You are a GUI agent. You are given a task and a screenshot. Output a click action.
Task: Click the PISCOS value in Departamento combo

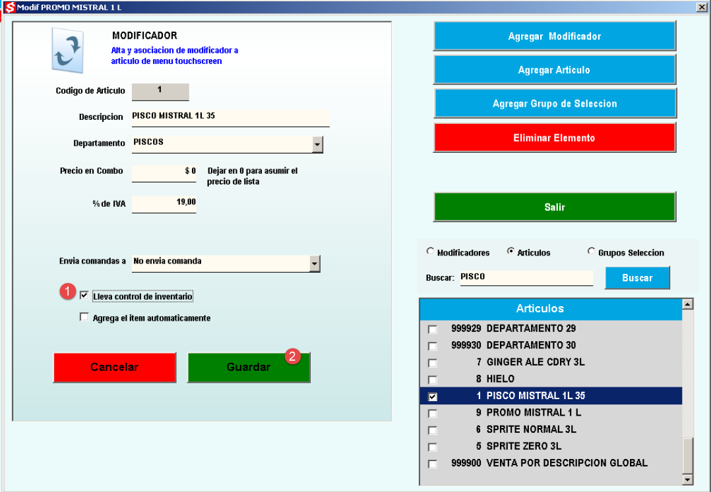(x=148, y=142)
